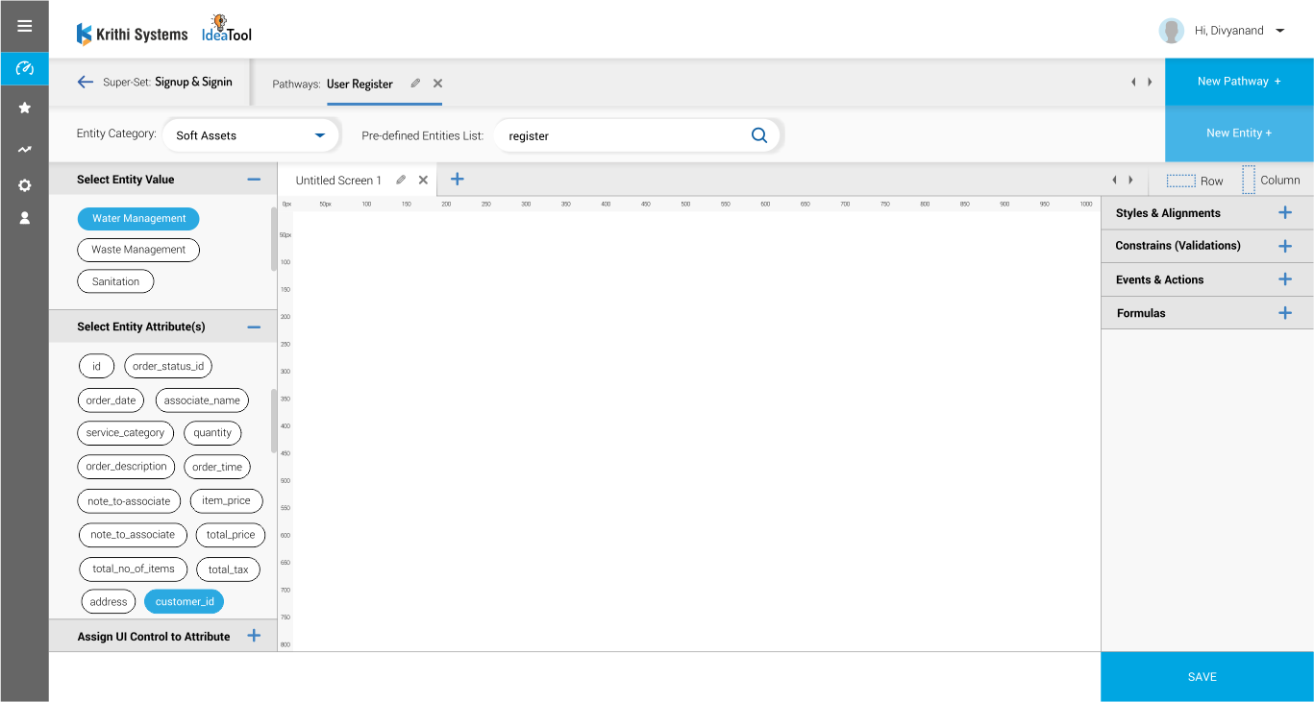This screenshot has width=1314, height=702.
Task: Select the Waste Management entity value
Action: tap(138, 250)
